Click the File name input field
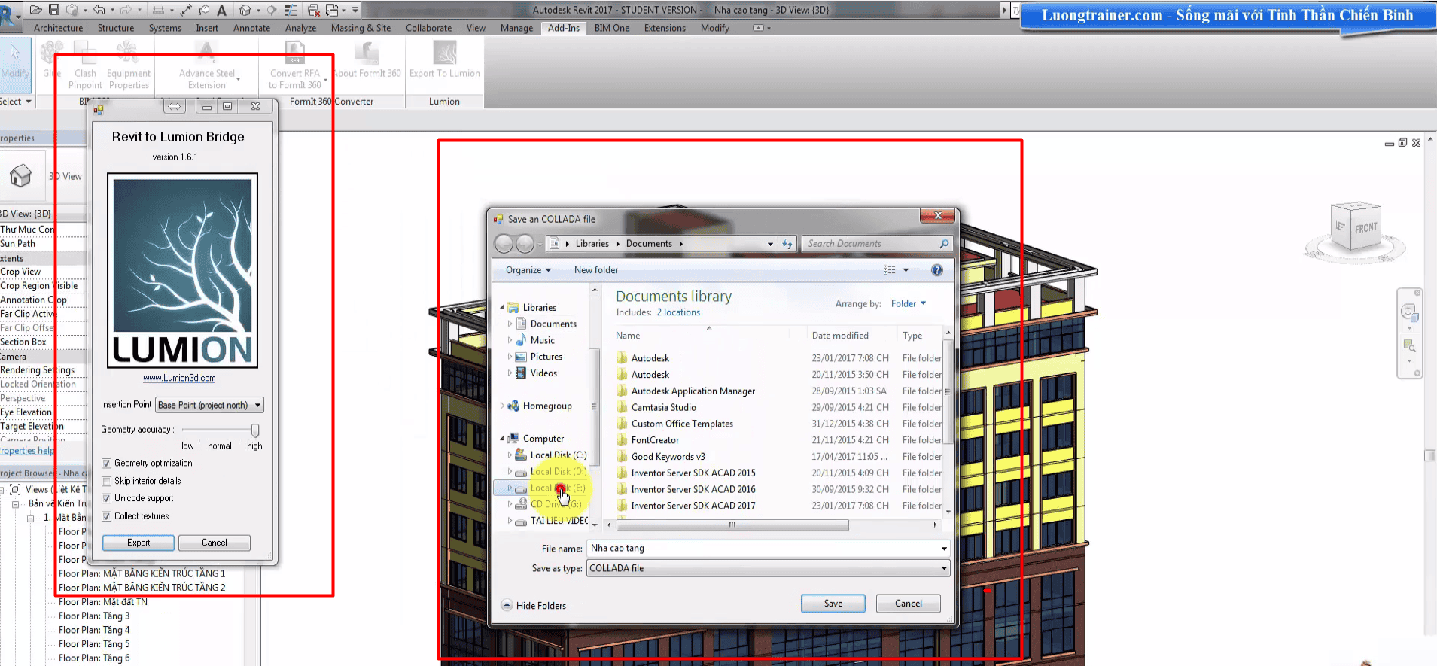This screenshot has width=1437, height=666. [768, 549]
